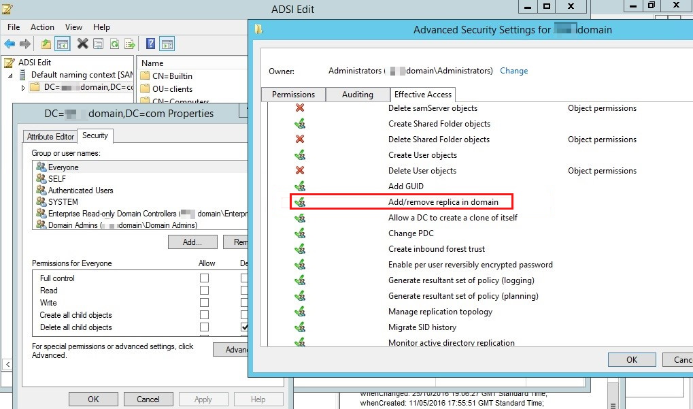Viewport: 693px width, 409px height.
Task: Click the green check icon for Migrate SID history
Action: pyautogui.click(x=300, y=327)
